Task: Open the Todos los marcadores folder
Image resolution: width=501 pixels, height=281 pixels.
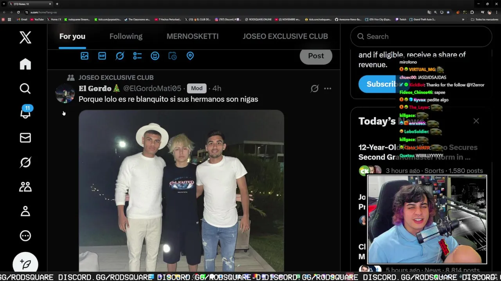Action: 485,20
